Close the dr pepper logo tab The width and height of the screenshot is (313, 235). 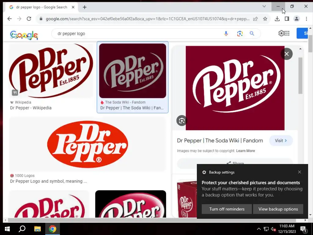tap(73, 7)
